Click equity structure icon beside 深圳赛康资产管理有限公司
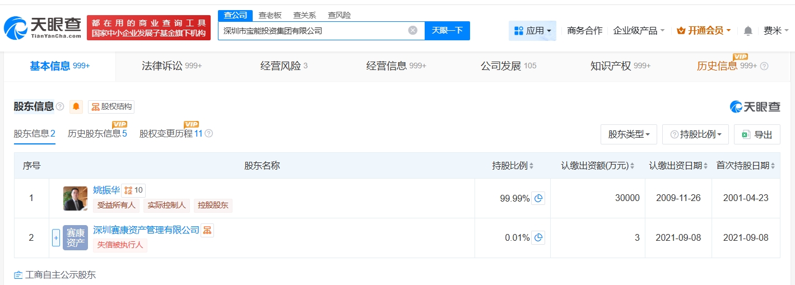Screen dimensions: 795x285 coord(207,230)
